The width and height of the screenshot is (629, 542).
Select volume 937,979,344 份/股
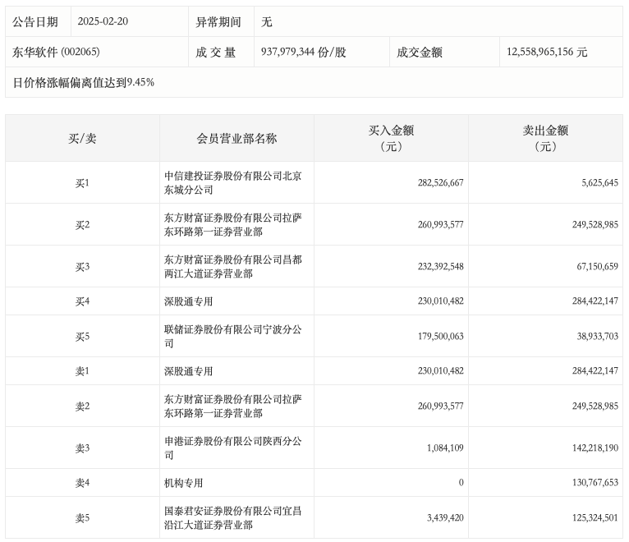click(x=303, y=53)
